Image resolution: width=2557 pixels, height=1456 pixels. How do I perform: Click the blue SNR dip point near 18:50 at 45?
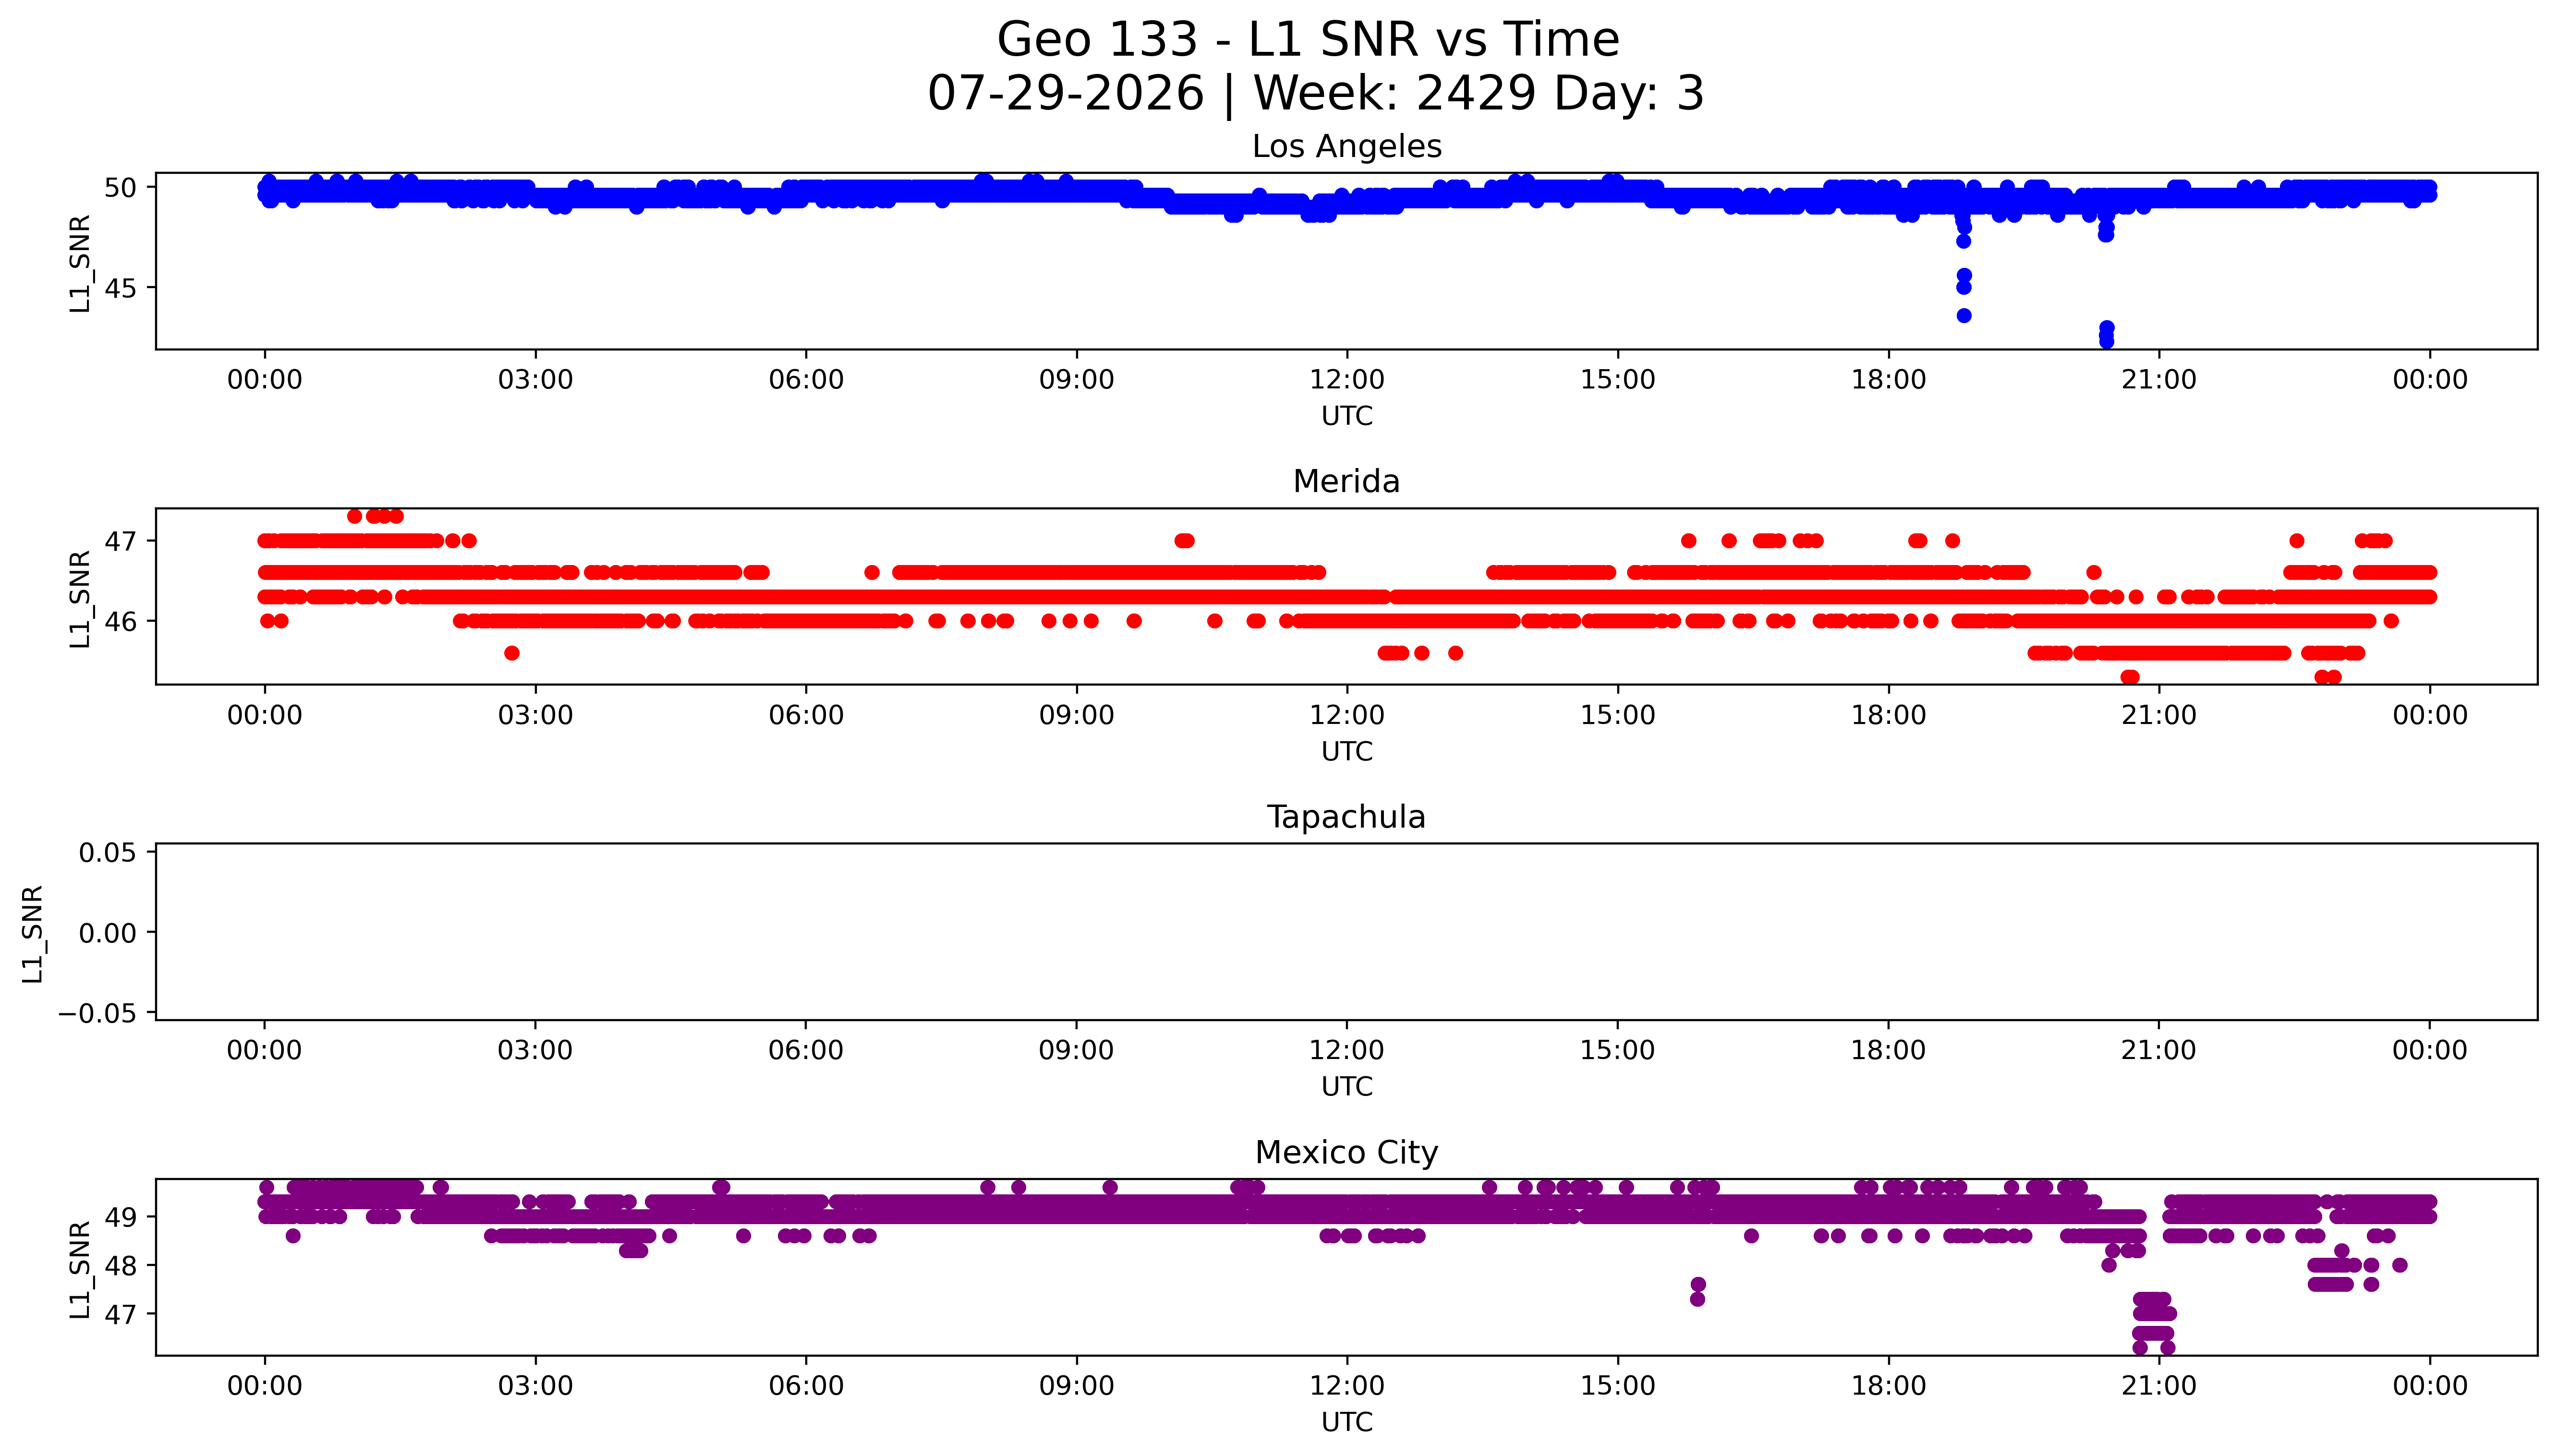pyautogui.click(x=1963, y=287)
